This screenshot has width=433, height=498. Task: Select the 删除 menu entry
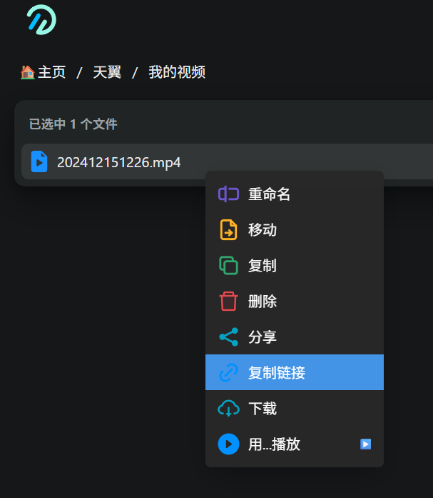tap(263, 302)
